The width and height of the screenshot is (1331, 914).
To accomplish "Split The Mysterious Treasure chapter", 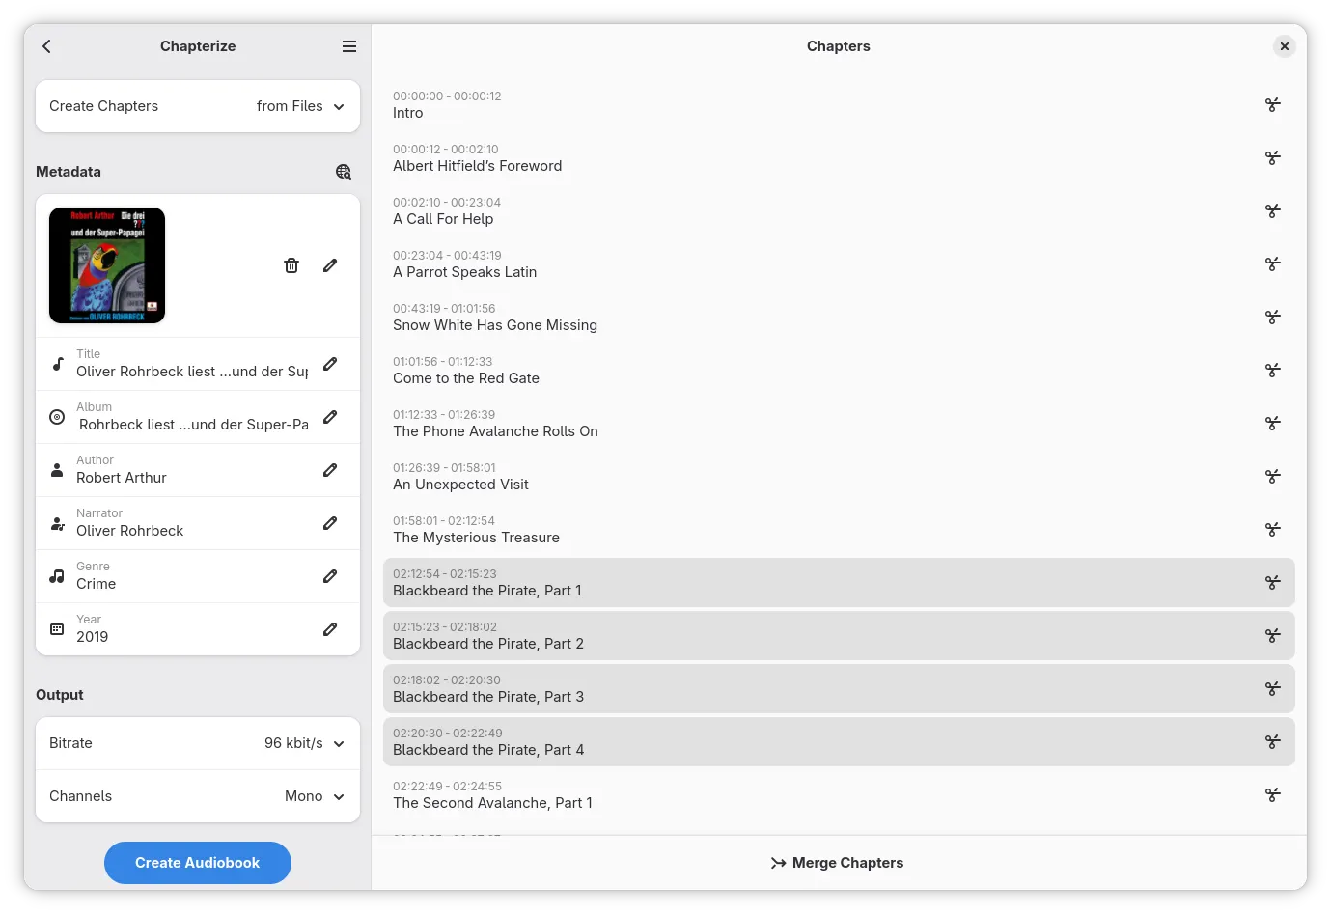I will (1273, 530).
